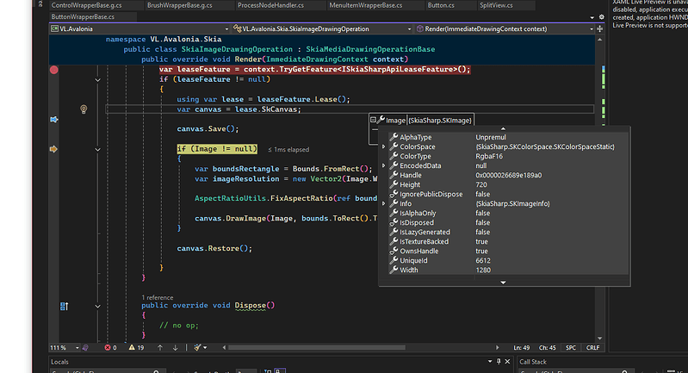Open the SkiaImageDrawingOperation type dropdown
This screenshot has height=373, width=688.
point(409,29)
